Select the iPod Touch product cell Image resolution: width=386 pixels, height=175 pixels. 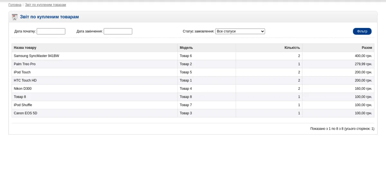(95, 72)
